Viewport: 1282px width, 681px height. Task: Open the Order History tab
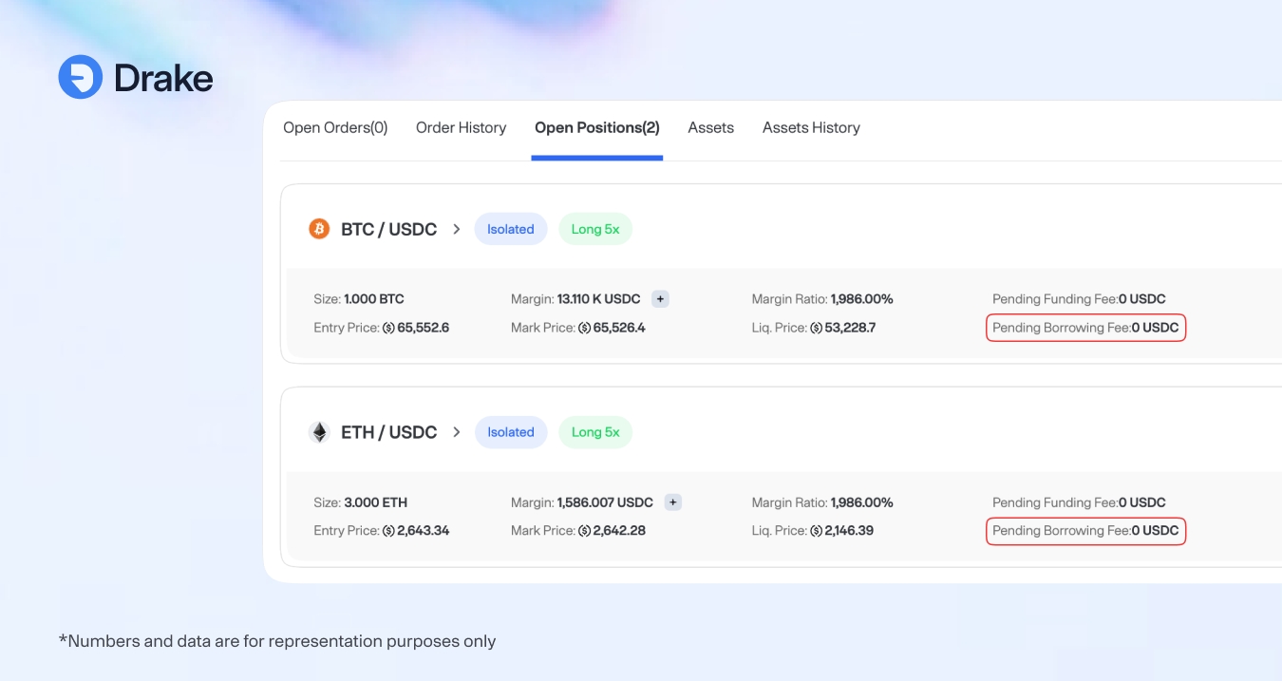461,127
